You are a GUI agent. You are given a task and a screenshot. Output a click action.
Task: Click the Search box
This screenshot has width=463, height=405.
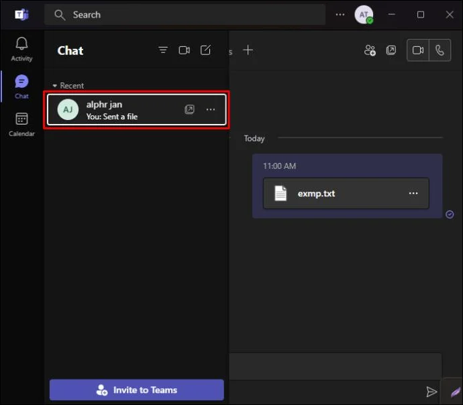pos(185,15)
